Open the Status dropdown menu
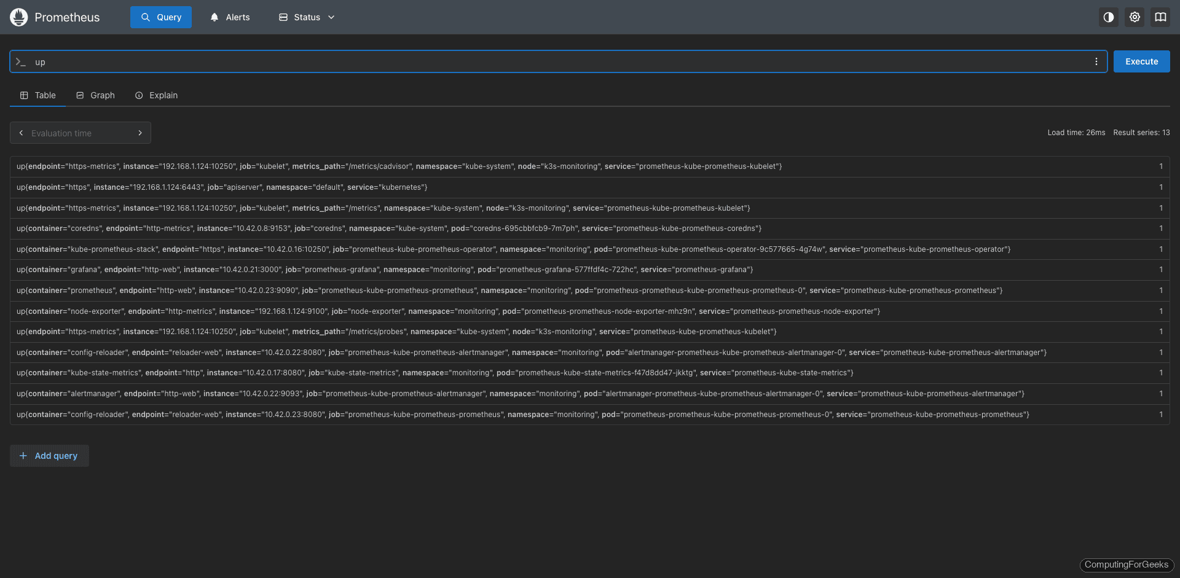The width and height of the screenshot is (1180, 578). [305, 17]
